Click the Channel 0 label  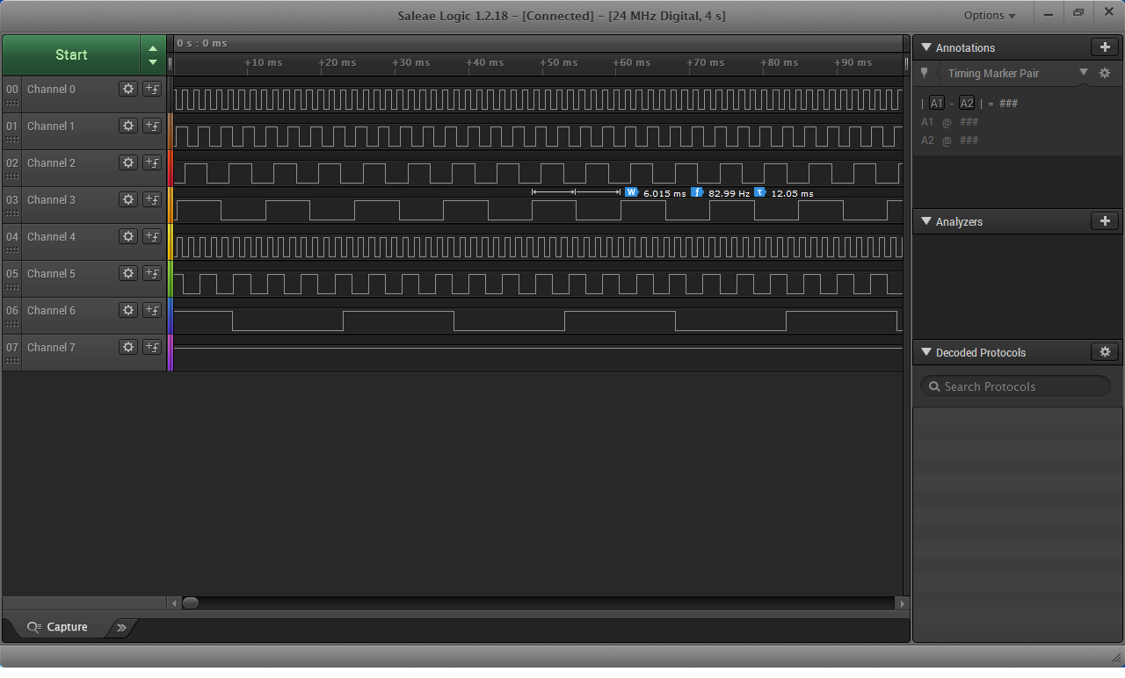coord(51,89)
